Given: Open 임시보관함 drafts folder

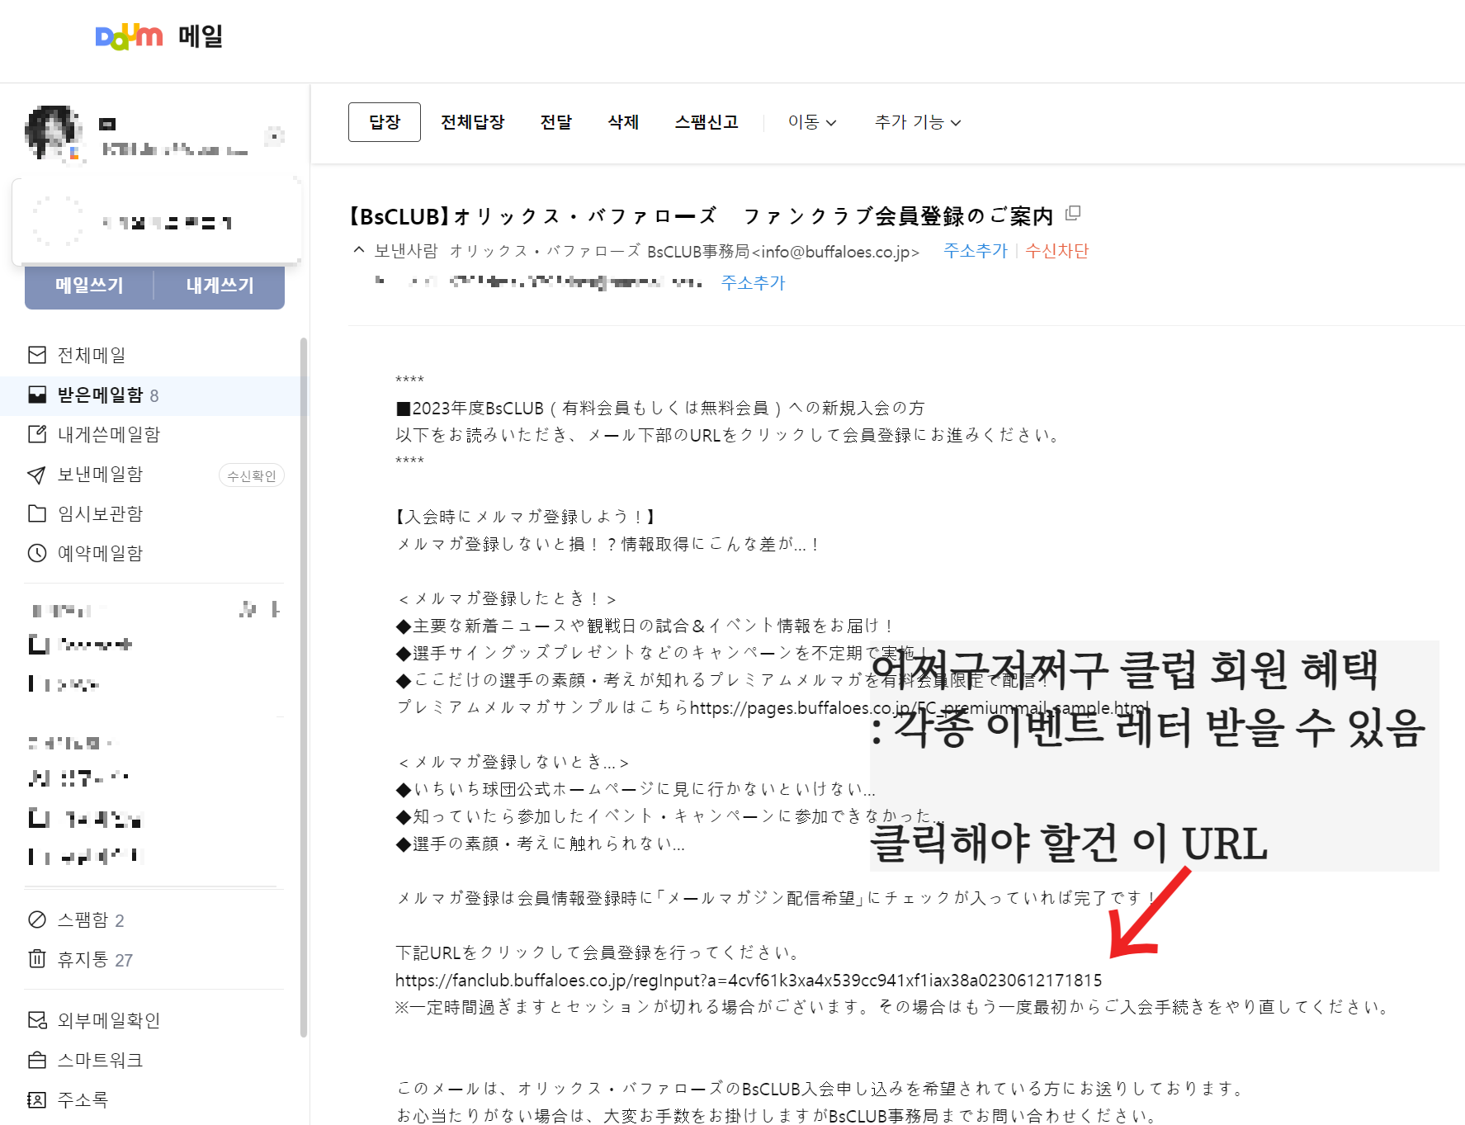Looking at the screenshot, I should tap(100, 513).
